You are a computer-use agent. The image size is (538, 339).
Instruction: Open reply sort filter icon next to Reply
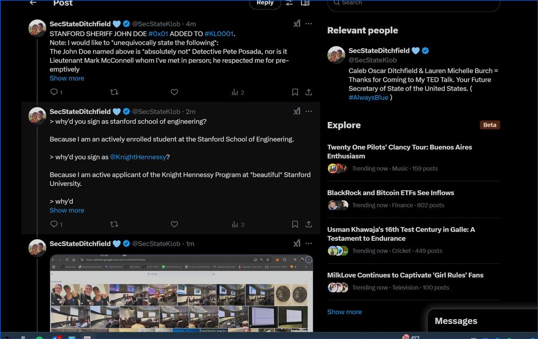coord(289,3)
